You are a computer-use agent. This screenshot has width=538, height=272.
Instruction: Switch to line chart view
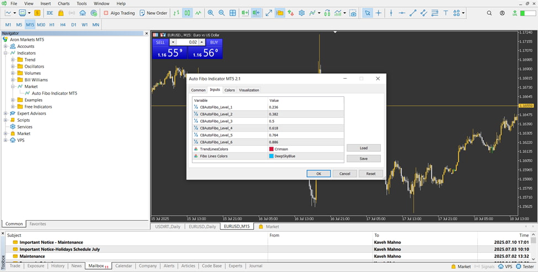click(x=198, y=13)
